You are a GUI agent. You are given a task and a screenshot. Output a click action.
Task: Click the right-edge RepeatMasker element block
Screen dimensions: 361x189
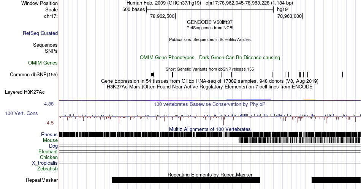(336, 180)
